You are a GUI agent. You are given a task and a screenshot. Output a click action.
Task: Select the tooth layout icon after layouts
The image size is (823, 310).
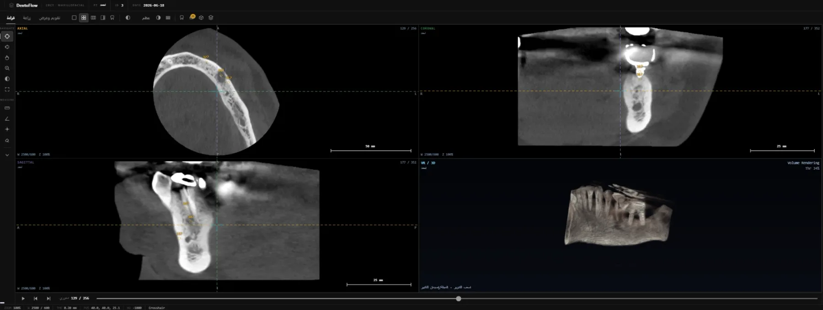pyautogui.click(x=112, y=18)
